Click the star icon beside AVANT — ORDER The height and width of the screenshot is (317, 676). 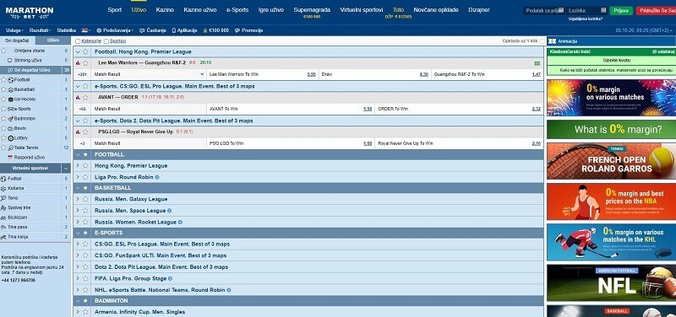click(85, 97)
